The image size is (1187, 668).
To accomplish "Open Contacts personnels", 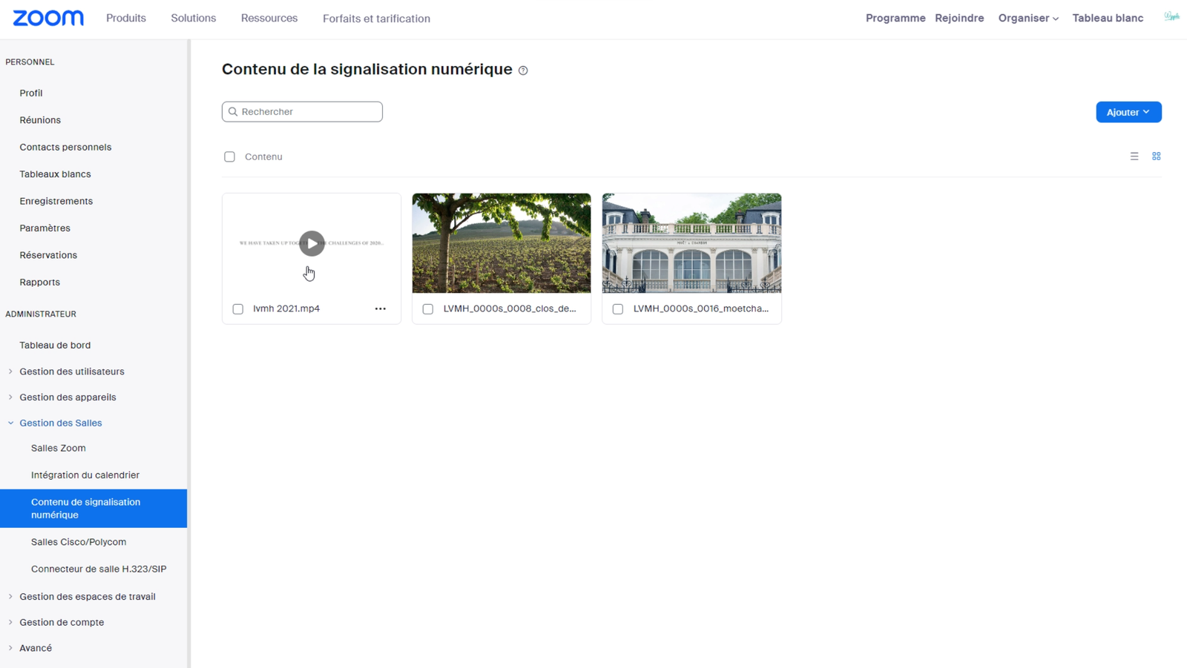I will [65, 147].
